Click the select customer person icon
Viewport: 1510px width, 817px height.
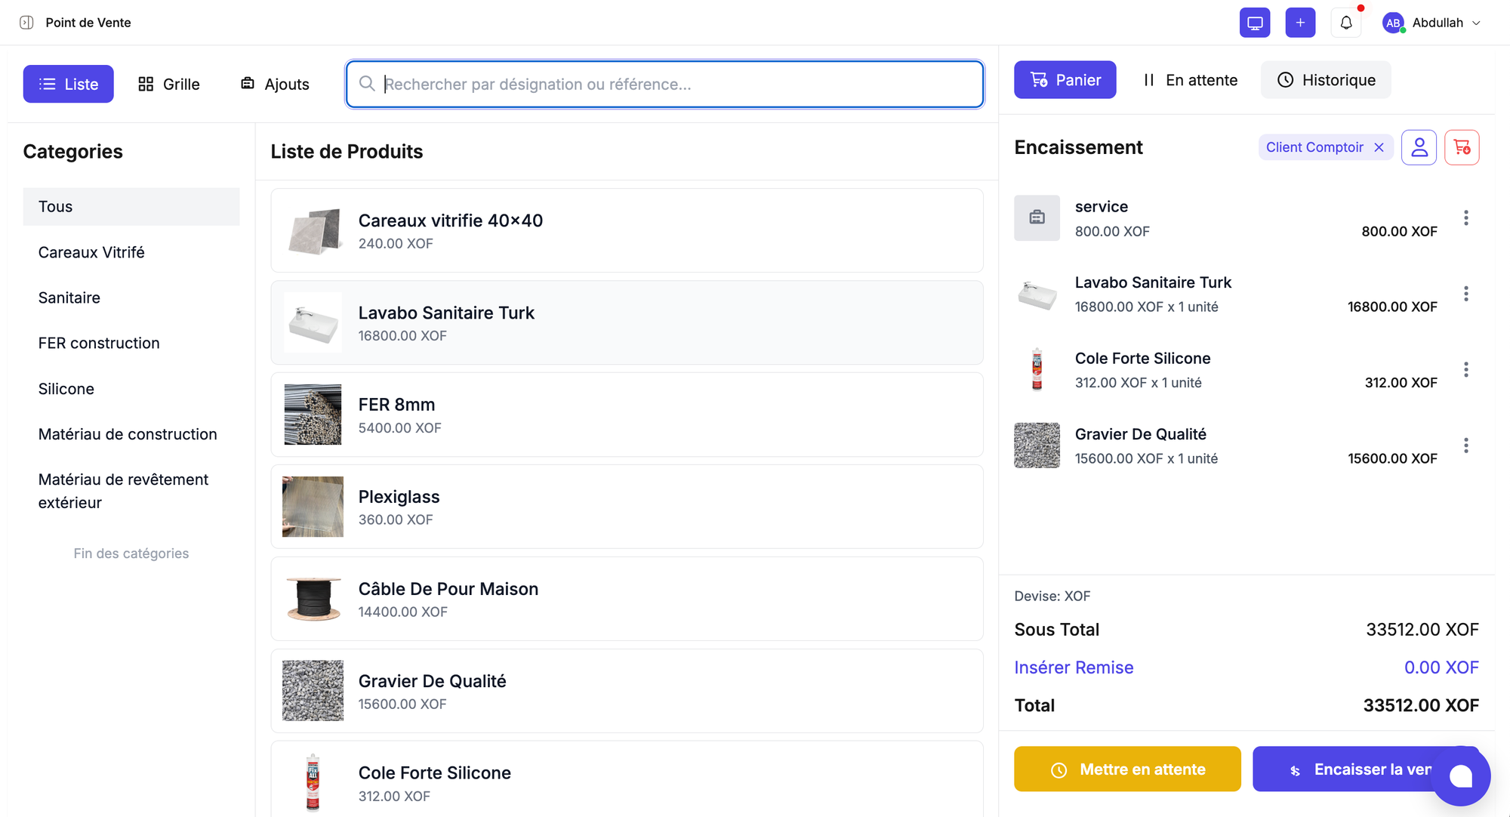pyautogui.click(x=1419, y=147)
